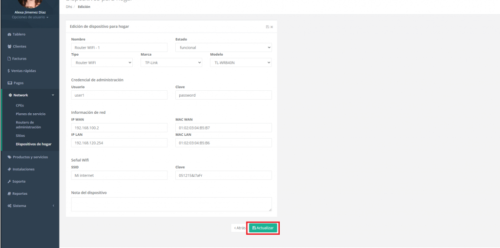Open the Facturas page
This screenshot has width=500, height=248.
click(x=20, y=59)
